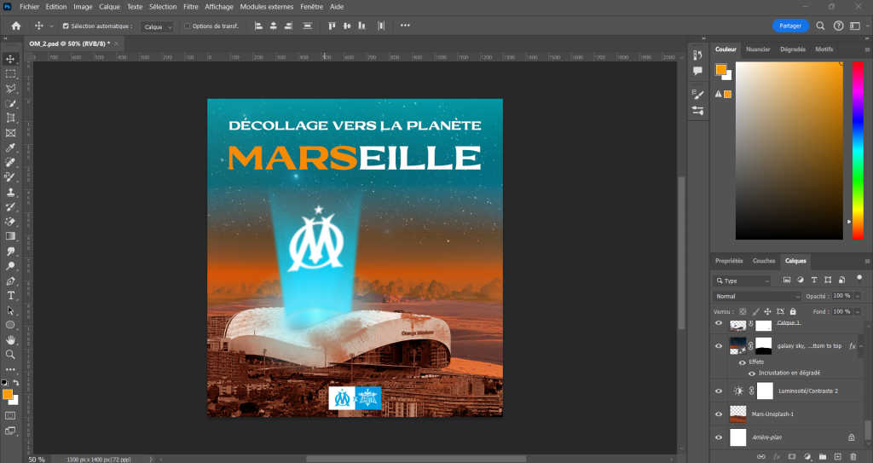Hide the Mars-Unsplash-1 layer
The height and width of the screenshot is (463, 873).
coord(719,414)
